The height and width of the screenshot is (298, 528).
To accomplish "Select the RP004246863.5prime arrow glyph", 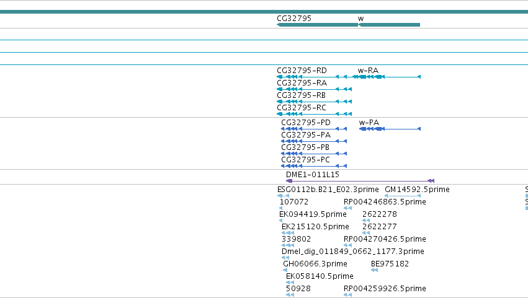I will pyautogui.click(x=348, y=209).
